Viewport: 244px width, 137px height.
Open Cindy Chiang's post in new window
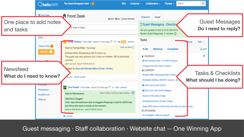click(112, 42)
